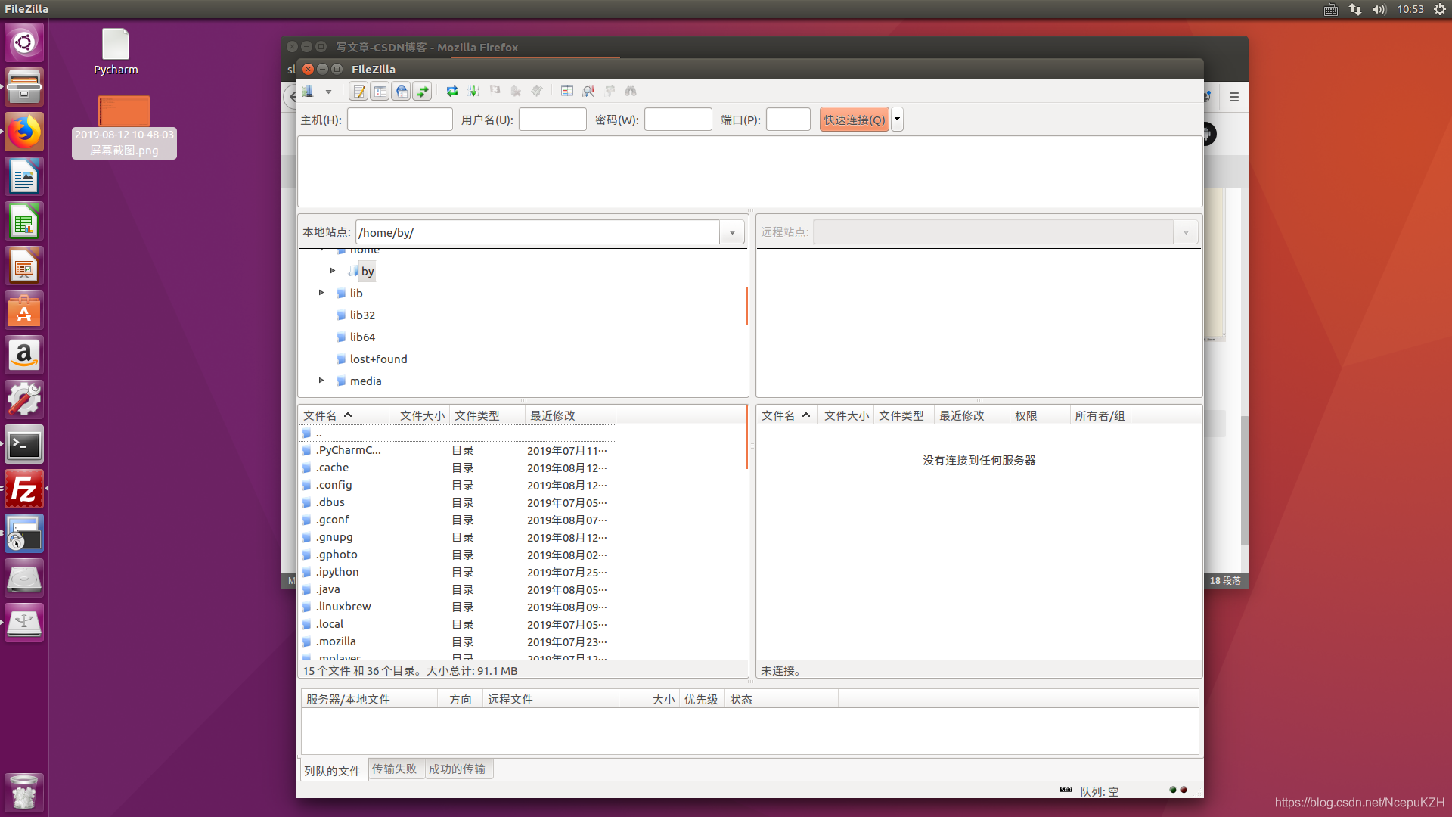
Task: Switch to the 传输失败 tab
Action: [x=394, y=769]
